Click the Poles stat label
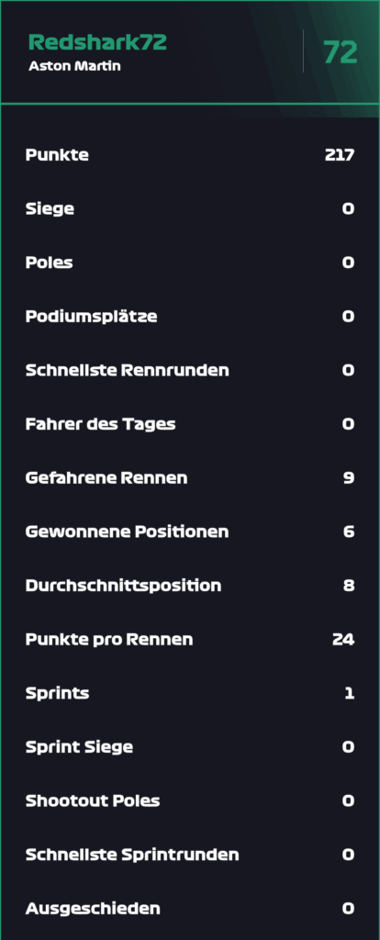Image resolution: width=380 pixels, height=940 pixels. (x=50, y=263)
